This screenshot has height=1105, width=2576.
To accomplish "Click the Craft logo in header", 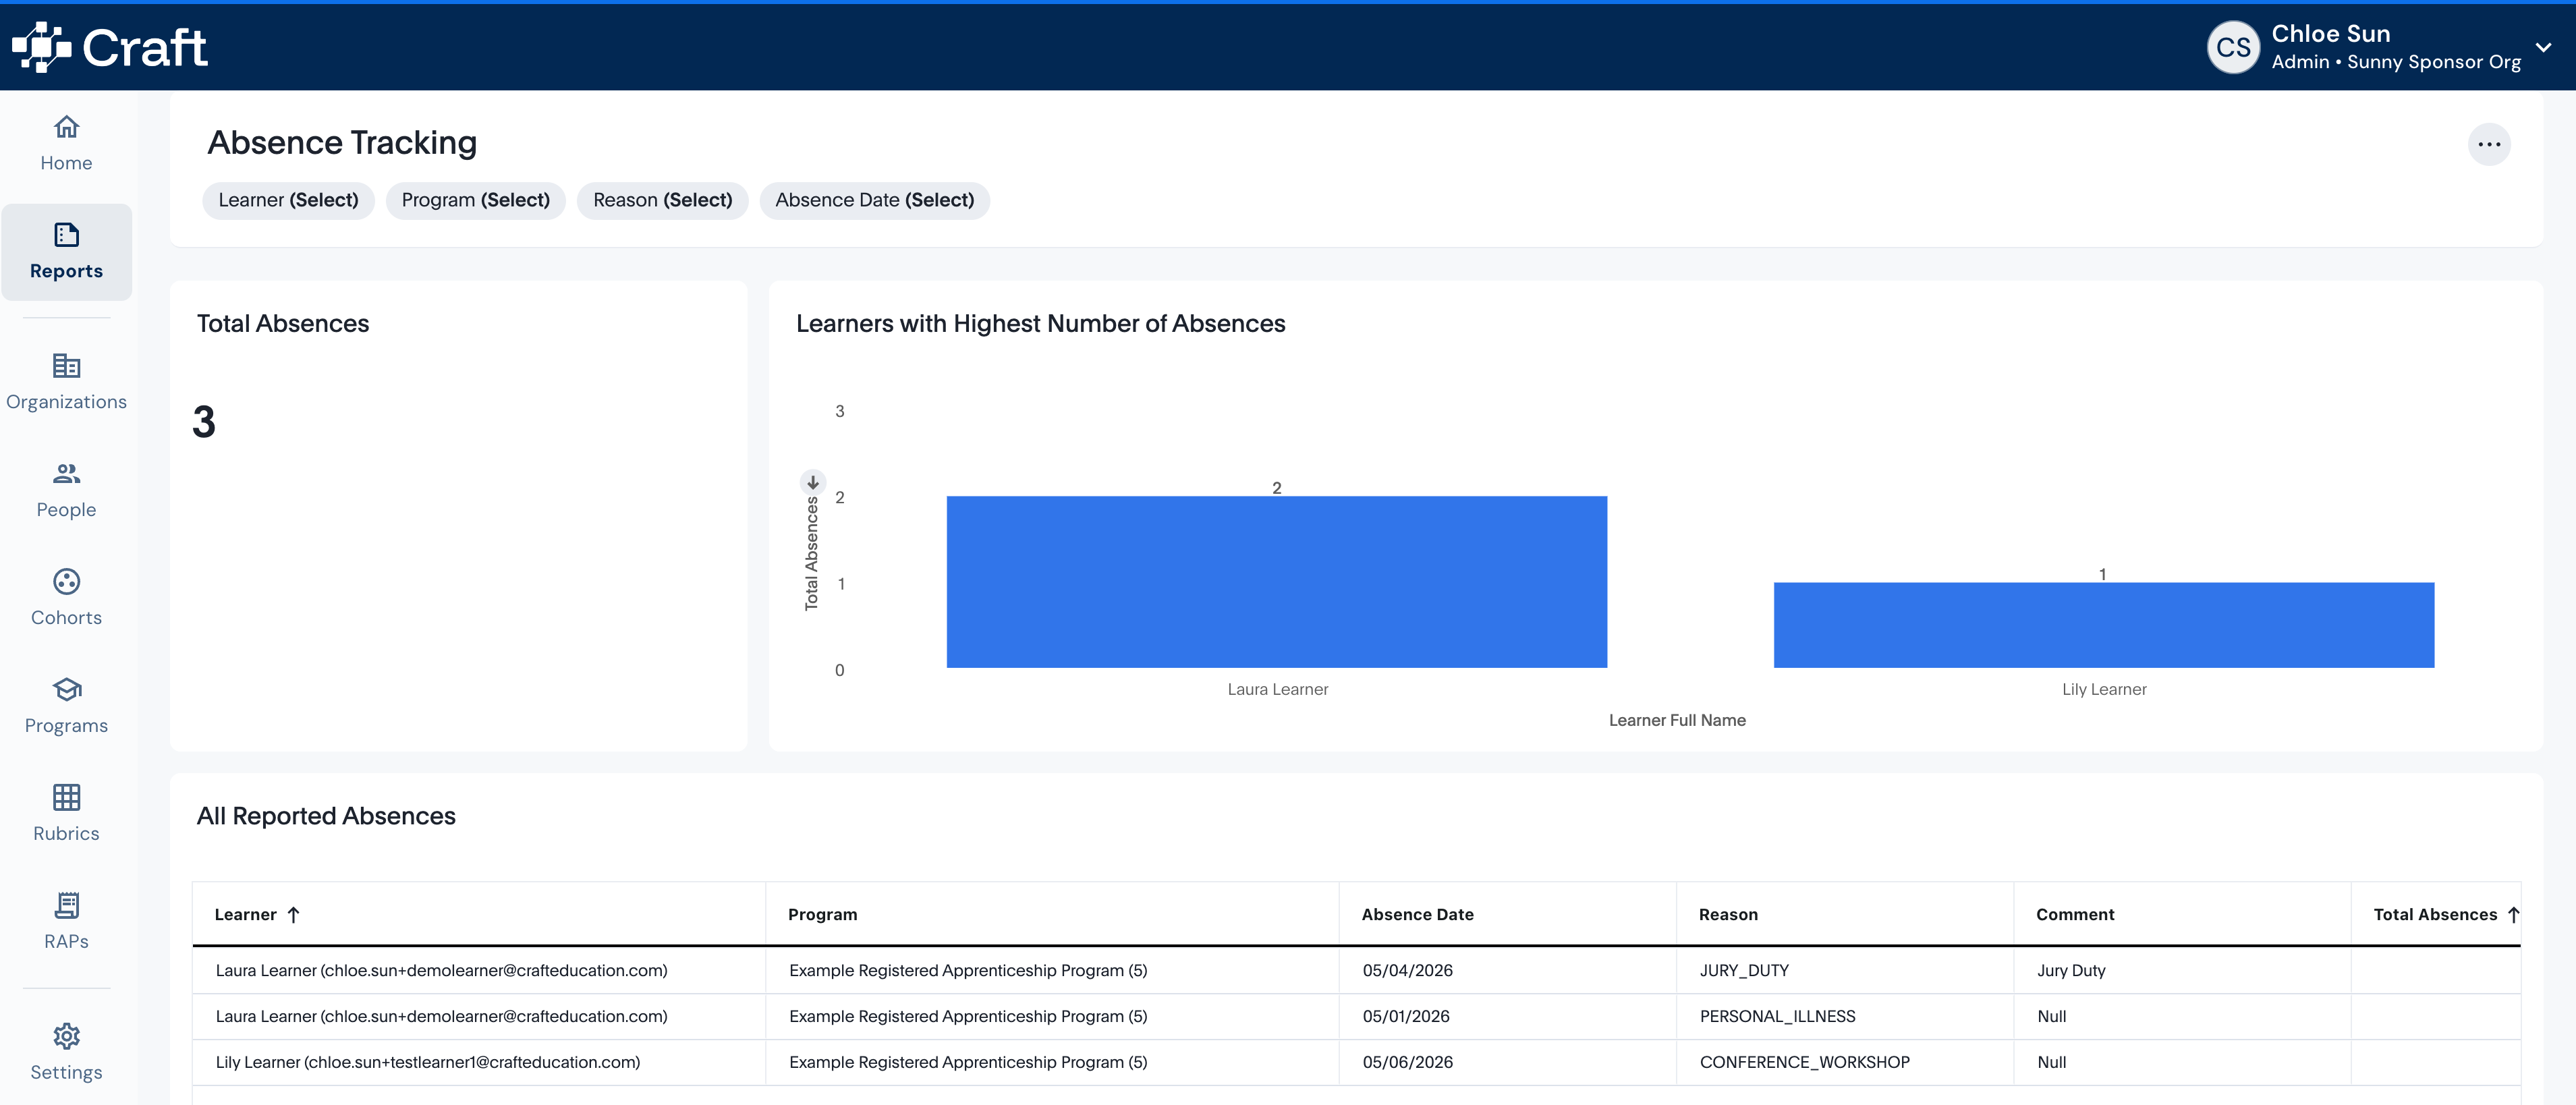I will [x=110, y=47].
